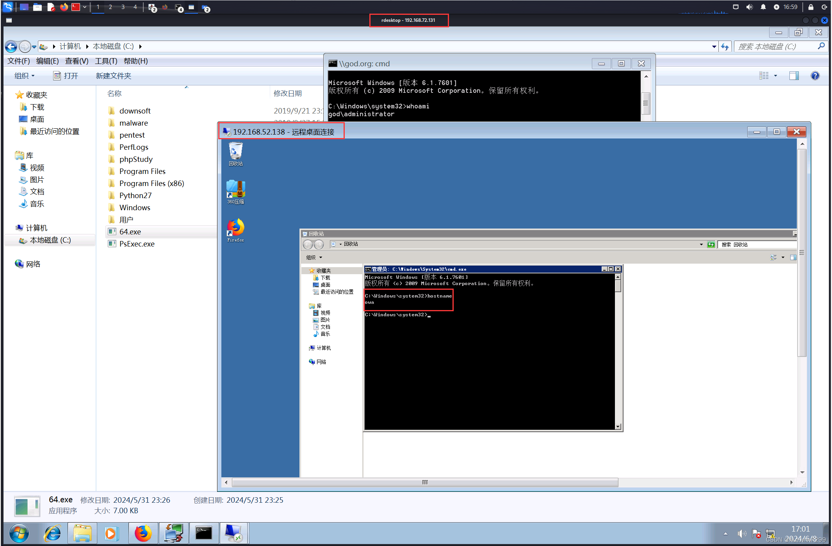Select 本地磁盘 (C:) in navigation pane
Screen dimensions: 832x546
[x=50, y=240]
